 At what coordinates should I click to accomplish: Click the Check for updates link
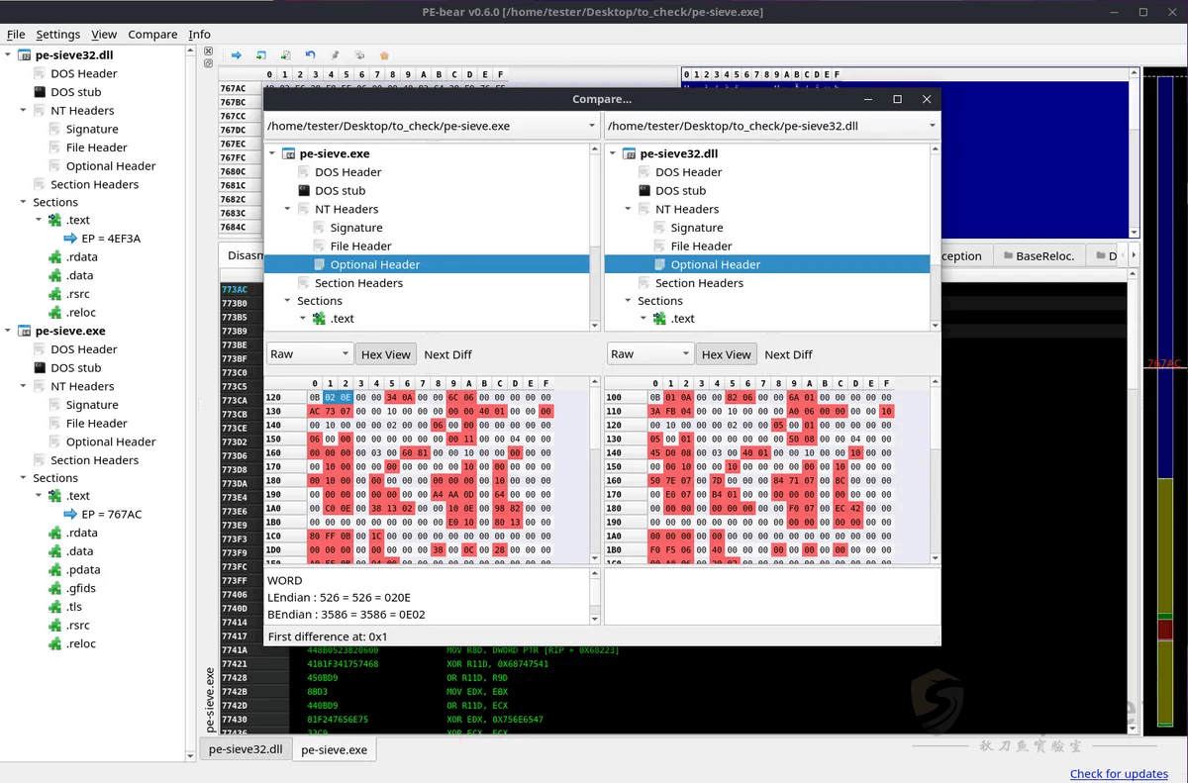(x=1119, y=774)
